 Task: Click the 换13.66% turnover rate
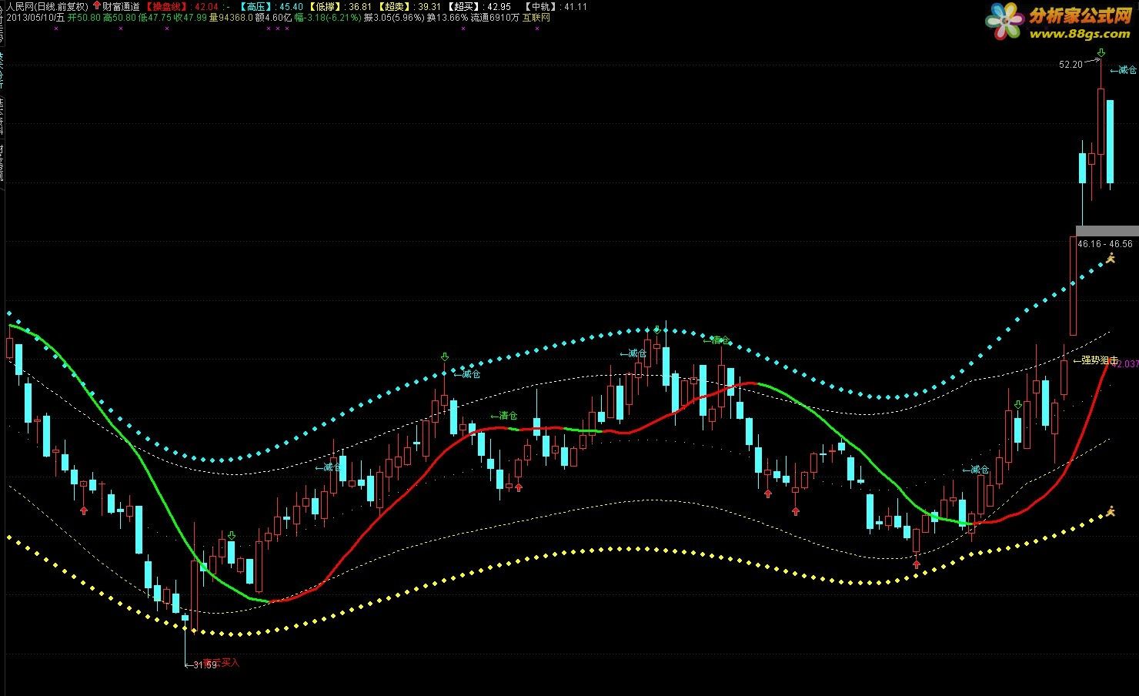447,18
